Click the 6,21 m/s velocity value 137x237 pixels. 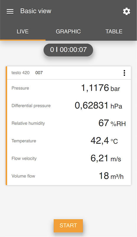tap(106, 158)
